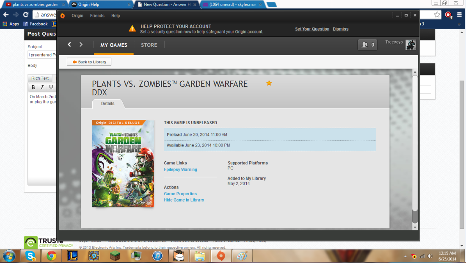
Task: Open the Help menu in Origin
Action: [x=116, y=16]
